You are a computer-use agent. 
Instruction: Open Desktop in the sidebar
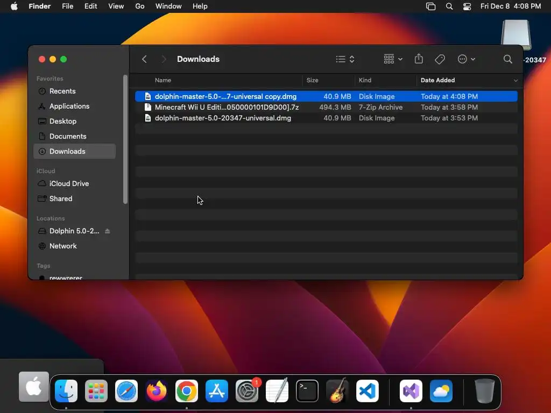[x=74, y=121]
